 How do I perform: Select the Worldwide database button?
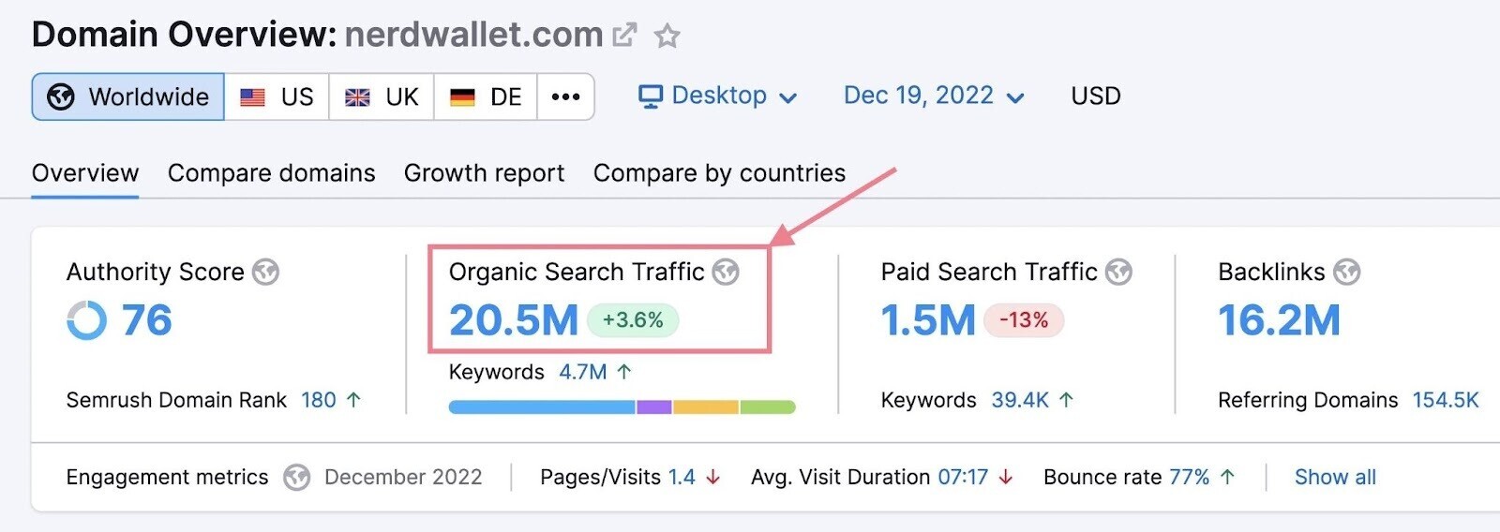click(x=128, y=96)
